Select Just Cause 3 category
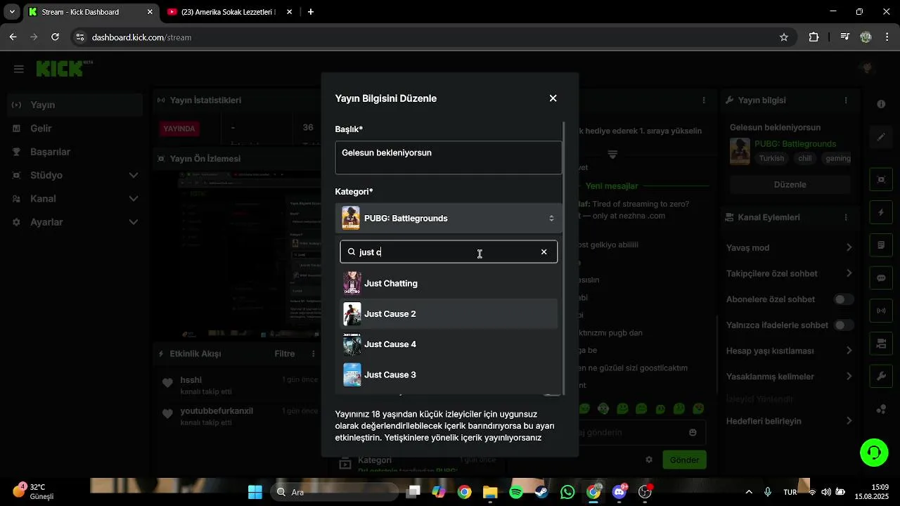 pos(449,375)
